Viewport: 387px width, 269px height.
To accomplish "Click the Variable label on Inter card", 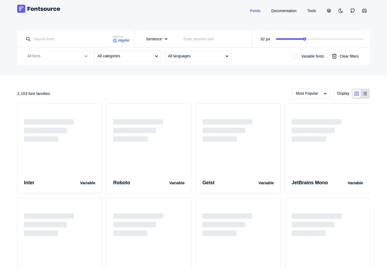I will pyautogui.click(x=88, y=183).
